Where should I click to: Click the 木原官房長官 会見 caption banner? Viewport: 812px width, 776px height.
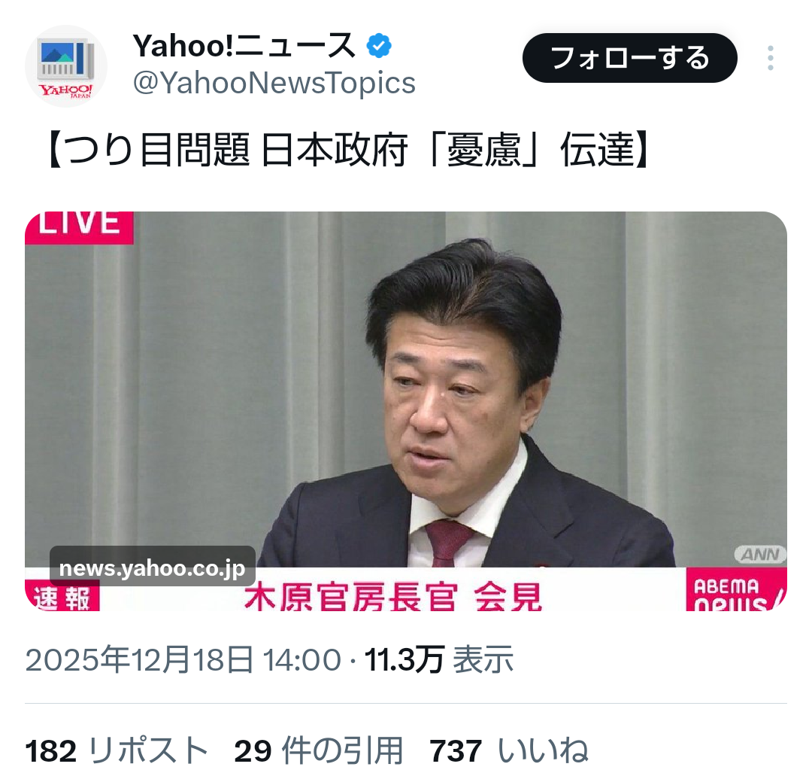pyautogui.click(x=393, y=597)
